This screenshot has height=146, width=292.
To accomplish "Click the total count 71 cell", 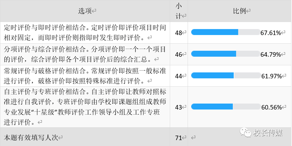I will pos(179,138).
